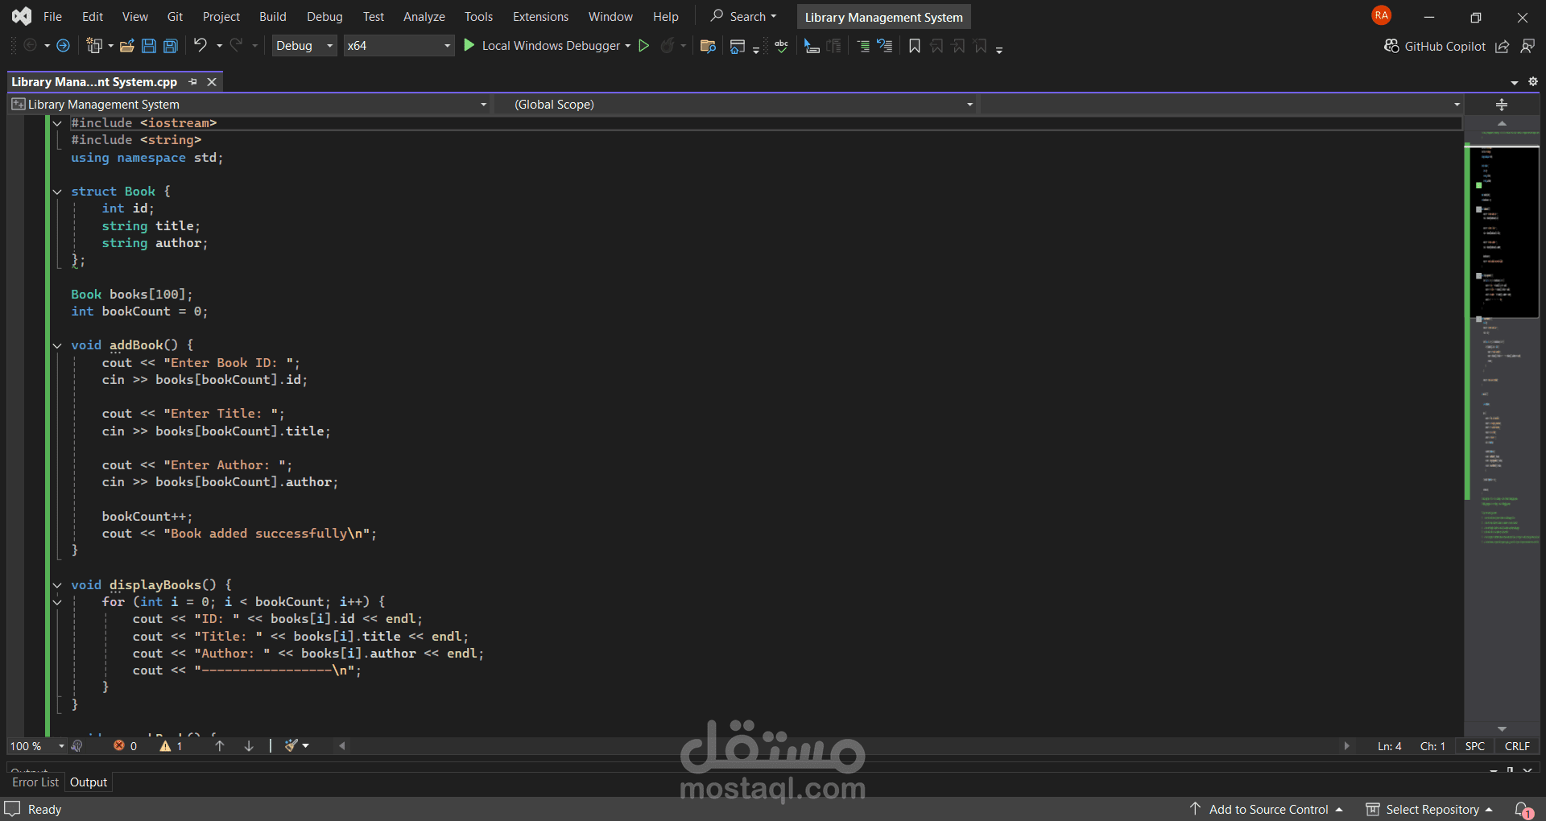Open the undo history dropdown arrow
Viewport: 1546px width, 821px height.
(x=219, y=46)
